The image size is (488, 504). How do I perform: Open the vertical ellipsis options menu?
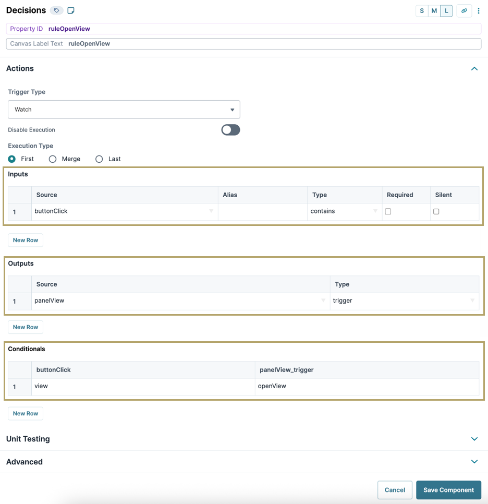(479, 10)
